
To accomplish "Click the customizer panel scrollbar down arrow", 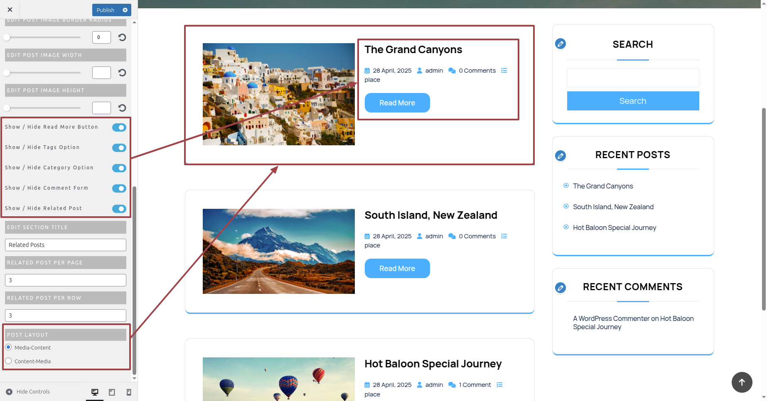I will click(x=134, y=378).
